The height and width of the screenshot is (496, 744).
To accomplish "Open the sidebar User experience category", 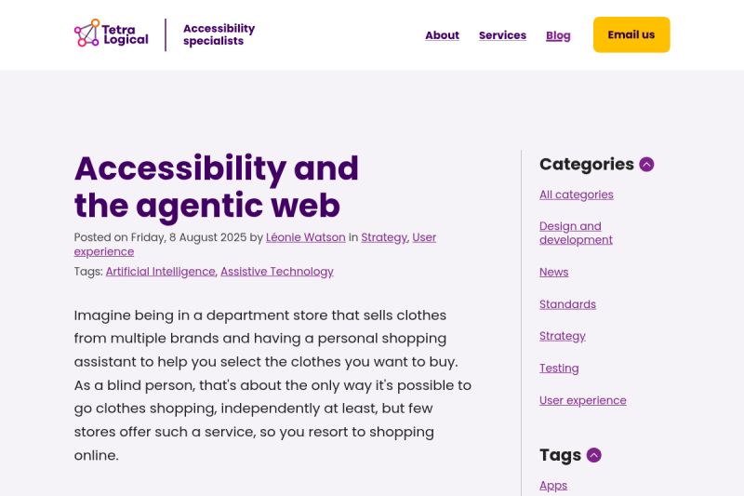I will (582, 400).
